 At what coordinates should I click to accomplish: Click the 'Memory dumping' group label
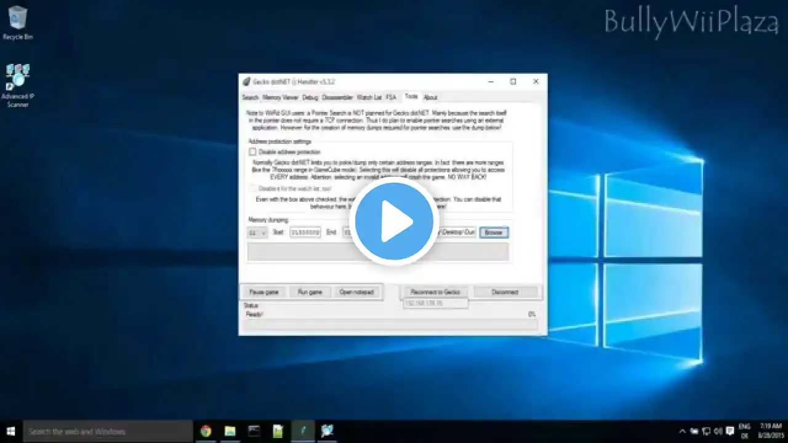click(268, 220)
